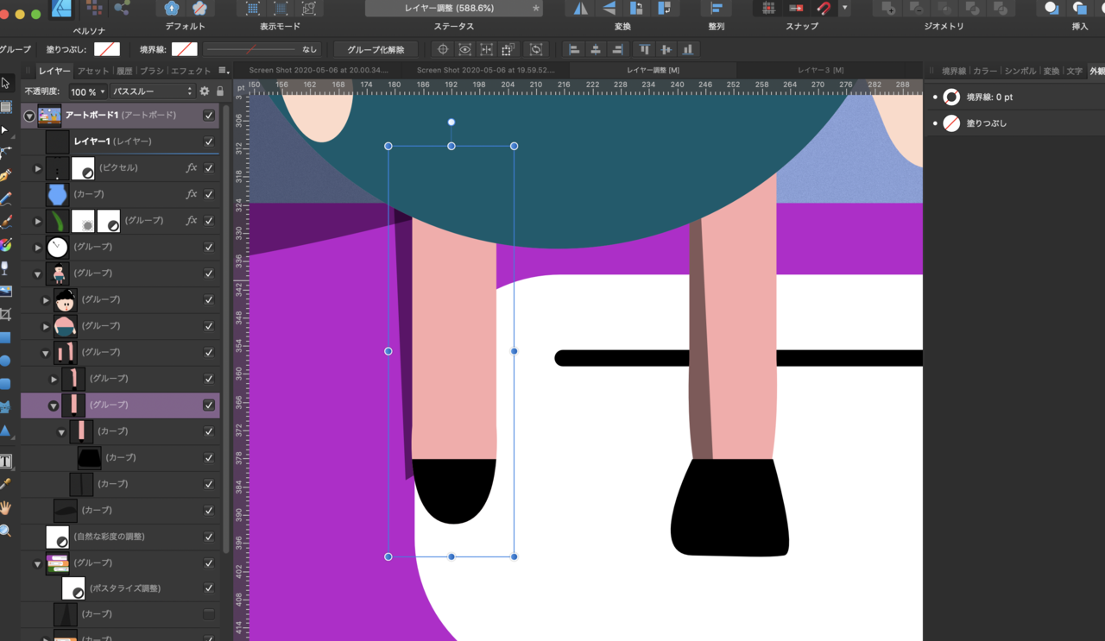Toggle the magnet snapping icon
This screenshot has height=641, width=1105.
click(x=824, y=9)
